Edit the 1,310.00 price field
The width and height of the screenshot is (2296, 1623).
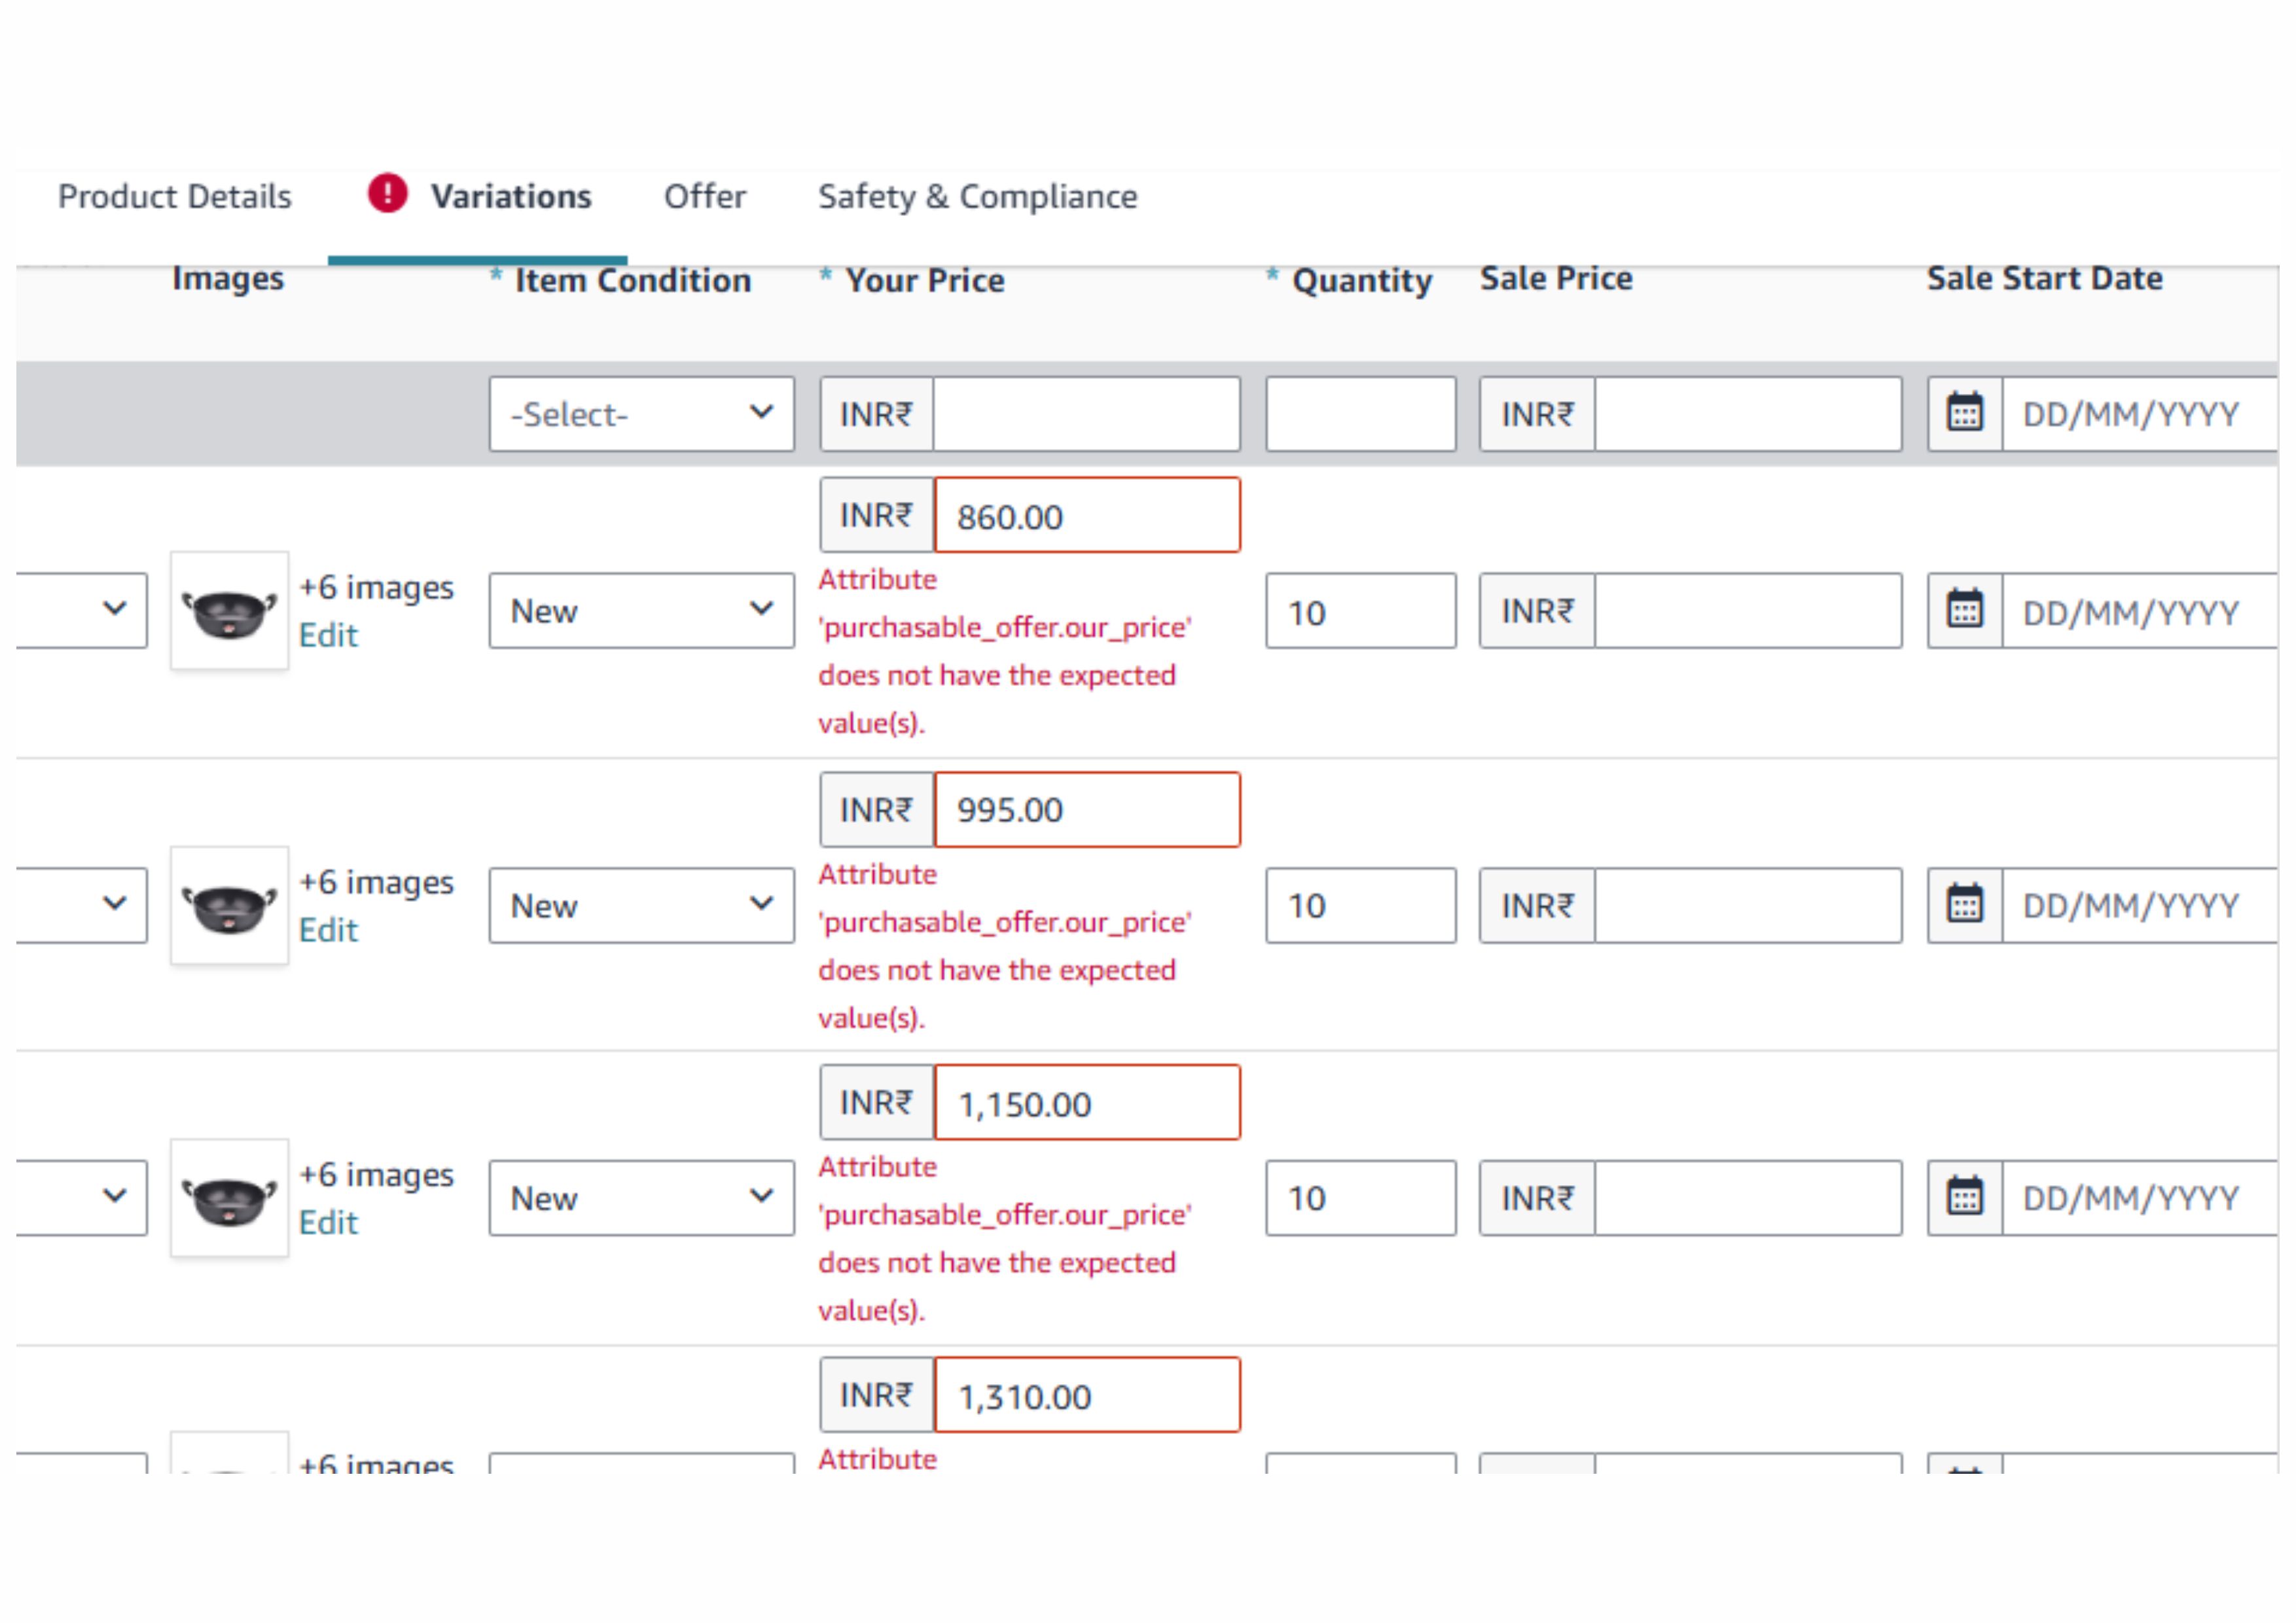pyautogui.click(x=1087, y=1396)
